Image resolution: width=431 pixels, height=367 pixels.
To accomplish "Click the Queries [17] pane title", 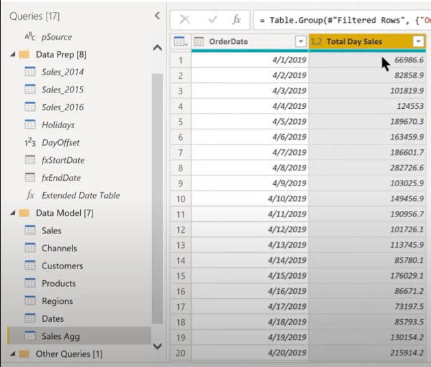I will [34, 16].
